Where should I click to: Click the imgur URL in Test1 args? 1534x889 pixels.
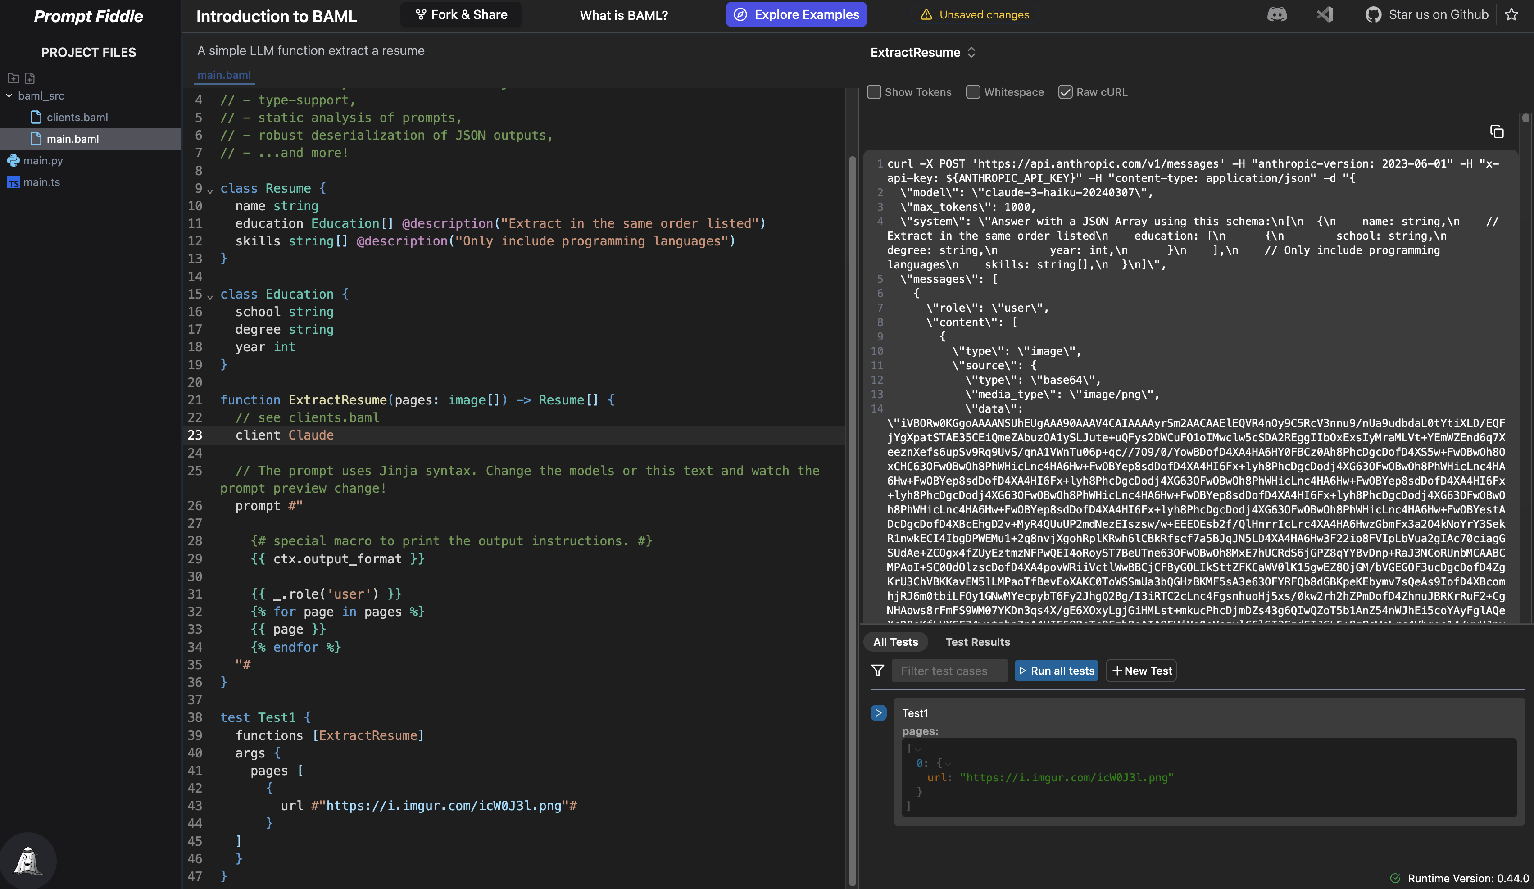point(1067,777)
